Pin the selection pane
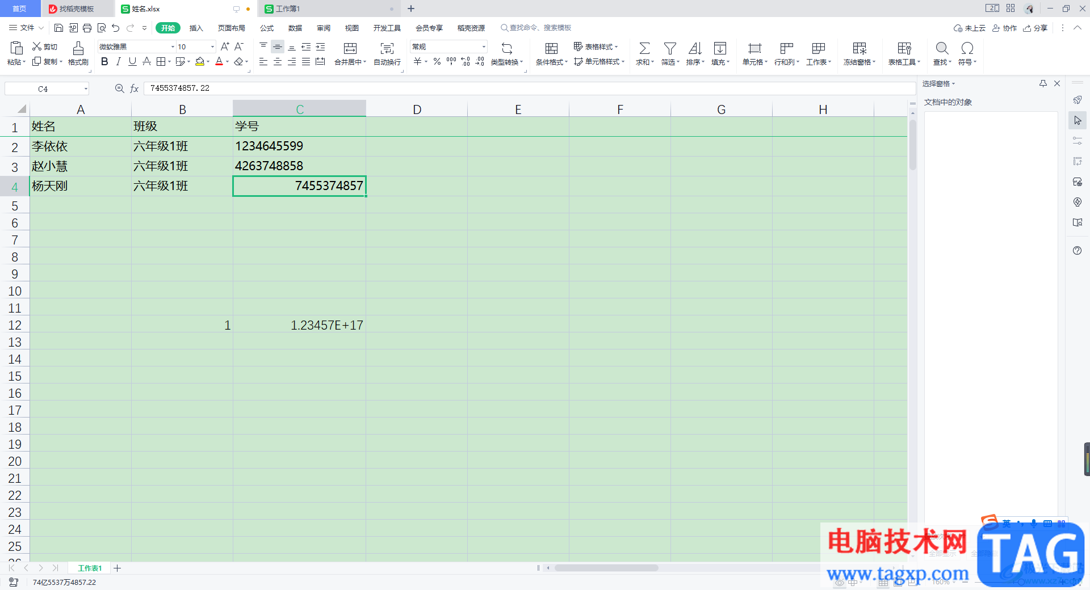This screenshot has height=590, width=1090. click(x=1043, y=83)
